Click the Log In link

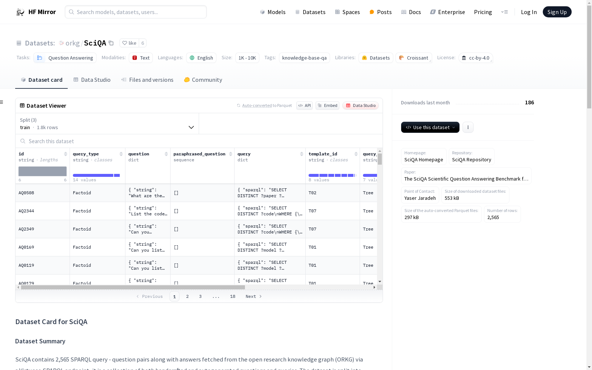coord(529,12)
